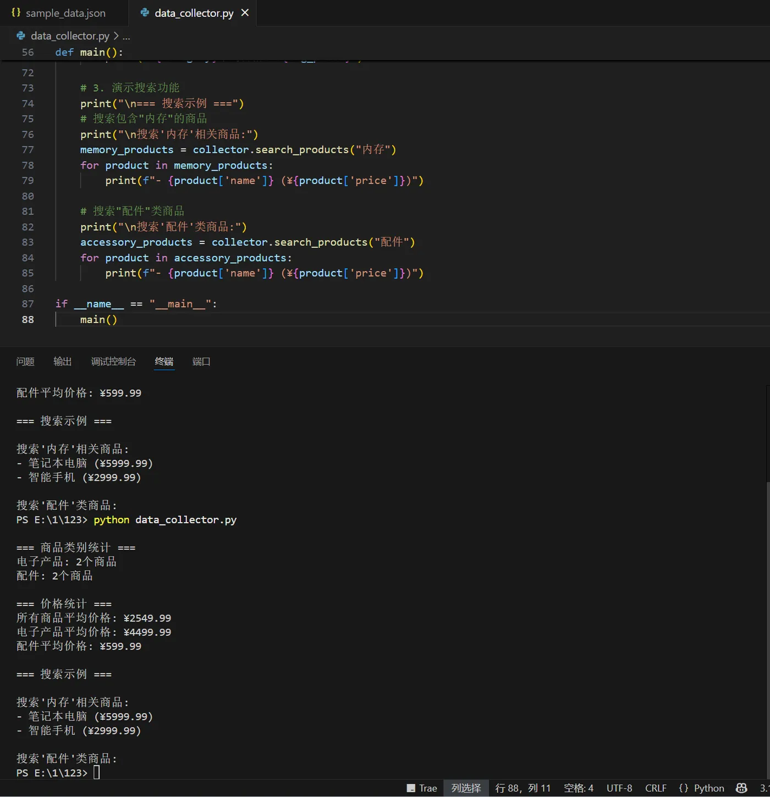
Task: Click data_collector.py in the breadcrumb path
Action: [x=70, y=36]
